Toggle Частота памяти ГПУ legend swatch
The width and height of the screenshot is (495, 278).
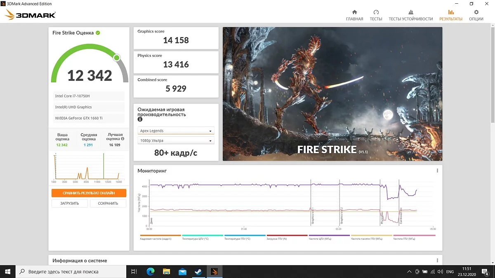click(x=371, y=236)
